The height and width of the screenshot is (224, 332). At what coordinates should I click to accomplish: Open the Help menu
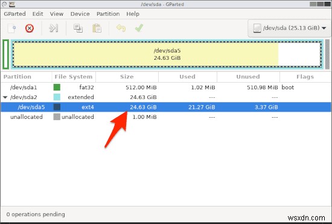[133, 14]
